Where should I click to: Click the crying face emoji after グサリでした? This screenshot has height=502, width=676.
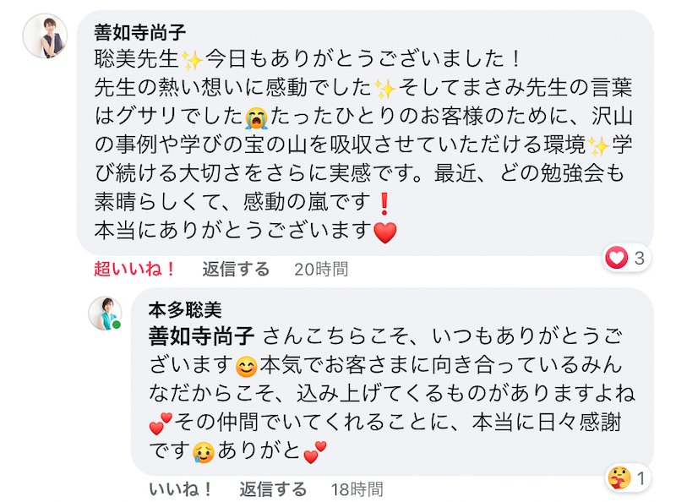pyautogui.click(x=255, y=116)
